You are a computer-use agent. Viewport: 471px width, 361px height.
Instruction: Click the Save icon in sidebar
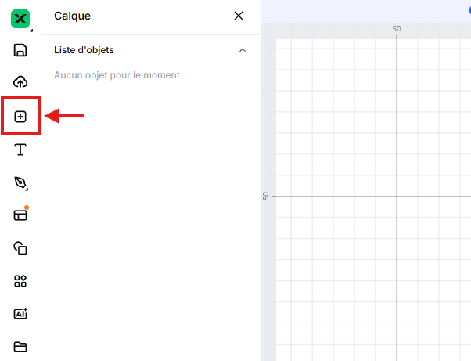click(x=20, y=50)
